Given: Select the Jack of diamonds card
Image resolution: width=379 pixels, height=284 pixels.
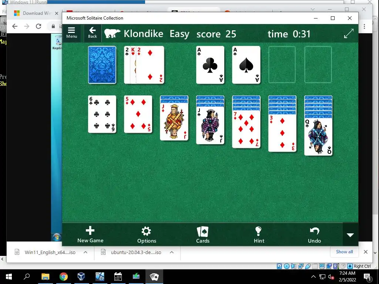Looking at the screenshot, I should [x=174, y=122].
